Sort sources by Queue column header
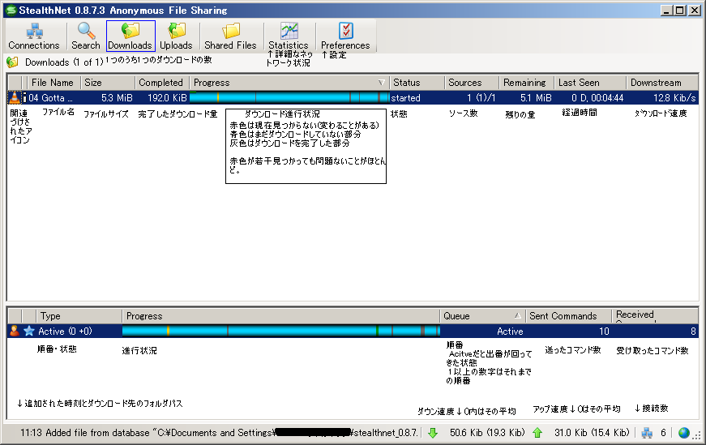The height and width of the screenshot is (445, 706). [482, 316]
